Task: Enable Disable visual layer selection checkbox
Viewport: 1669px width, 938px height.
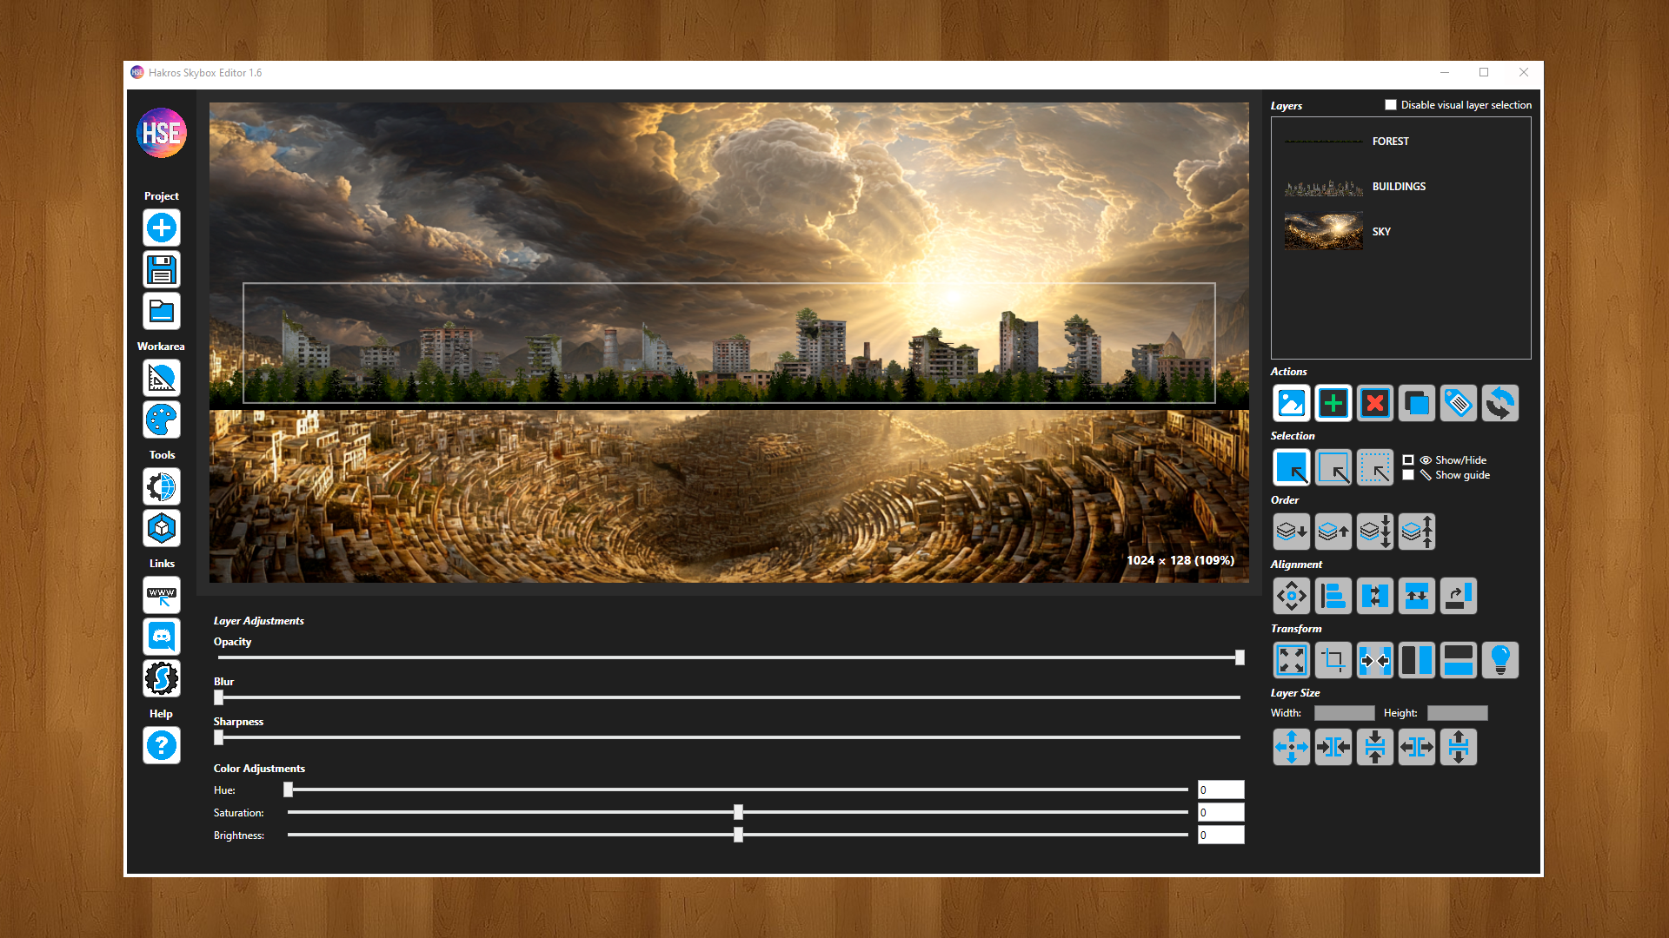Action: pyautogui.click(x=1391, y=105)
